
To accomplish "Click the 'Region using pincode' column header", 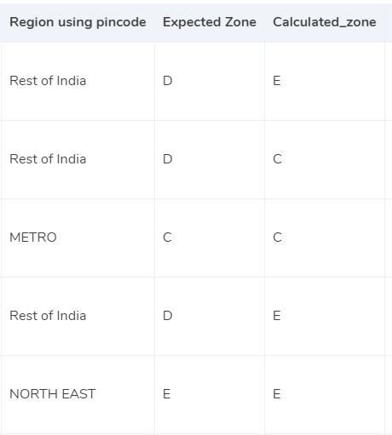I will click(78, 22).
